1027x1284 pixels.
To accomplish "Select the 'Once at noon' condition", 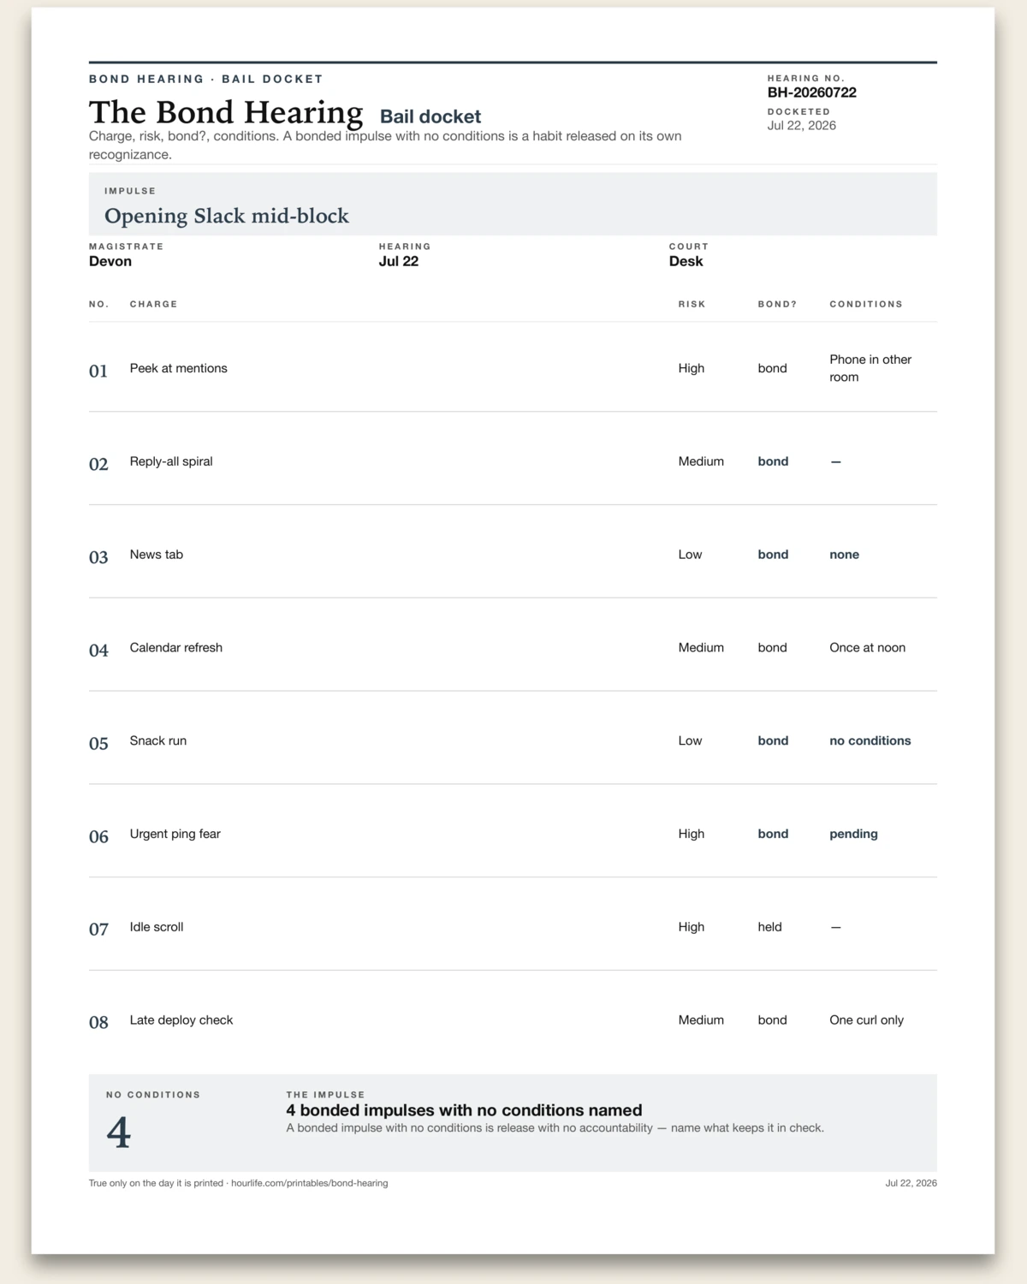I will coord(867,648).
